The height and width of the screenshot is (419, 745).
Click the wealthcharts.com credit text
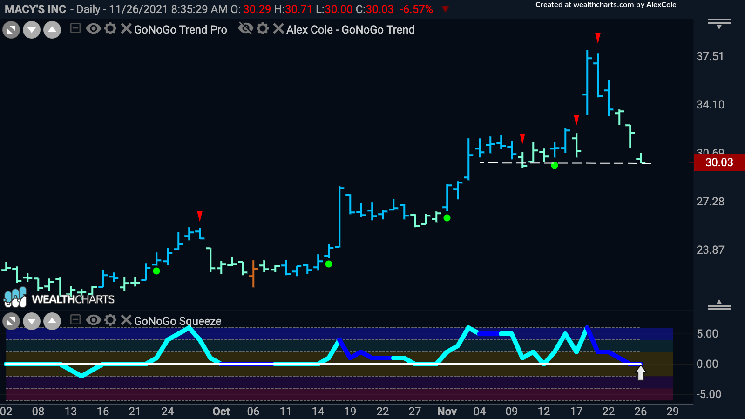[606, 5]
